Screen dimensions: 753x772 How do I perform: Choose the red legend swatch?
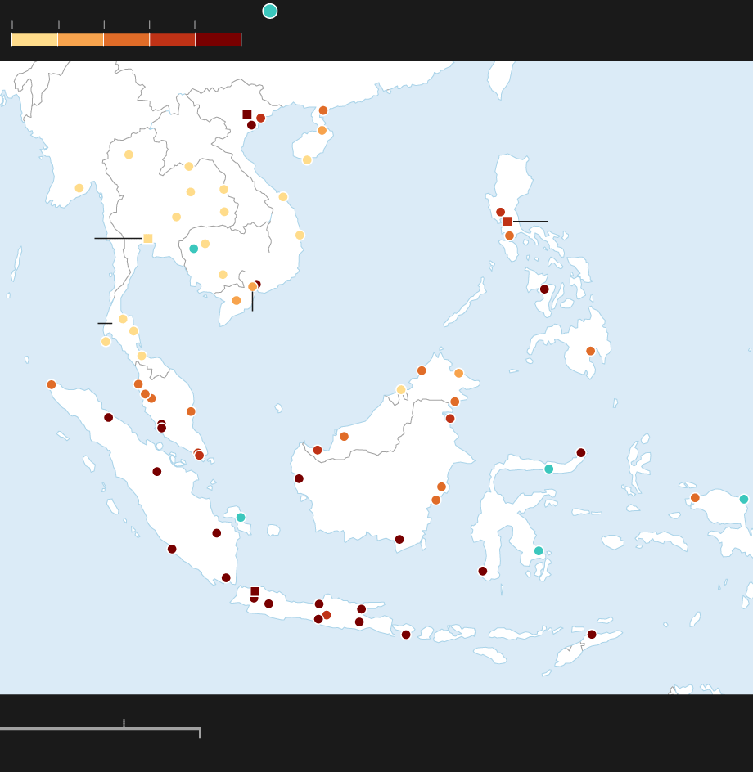173,39
